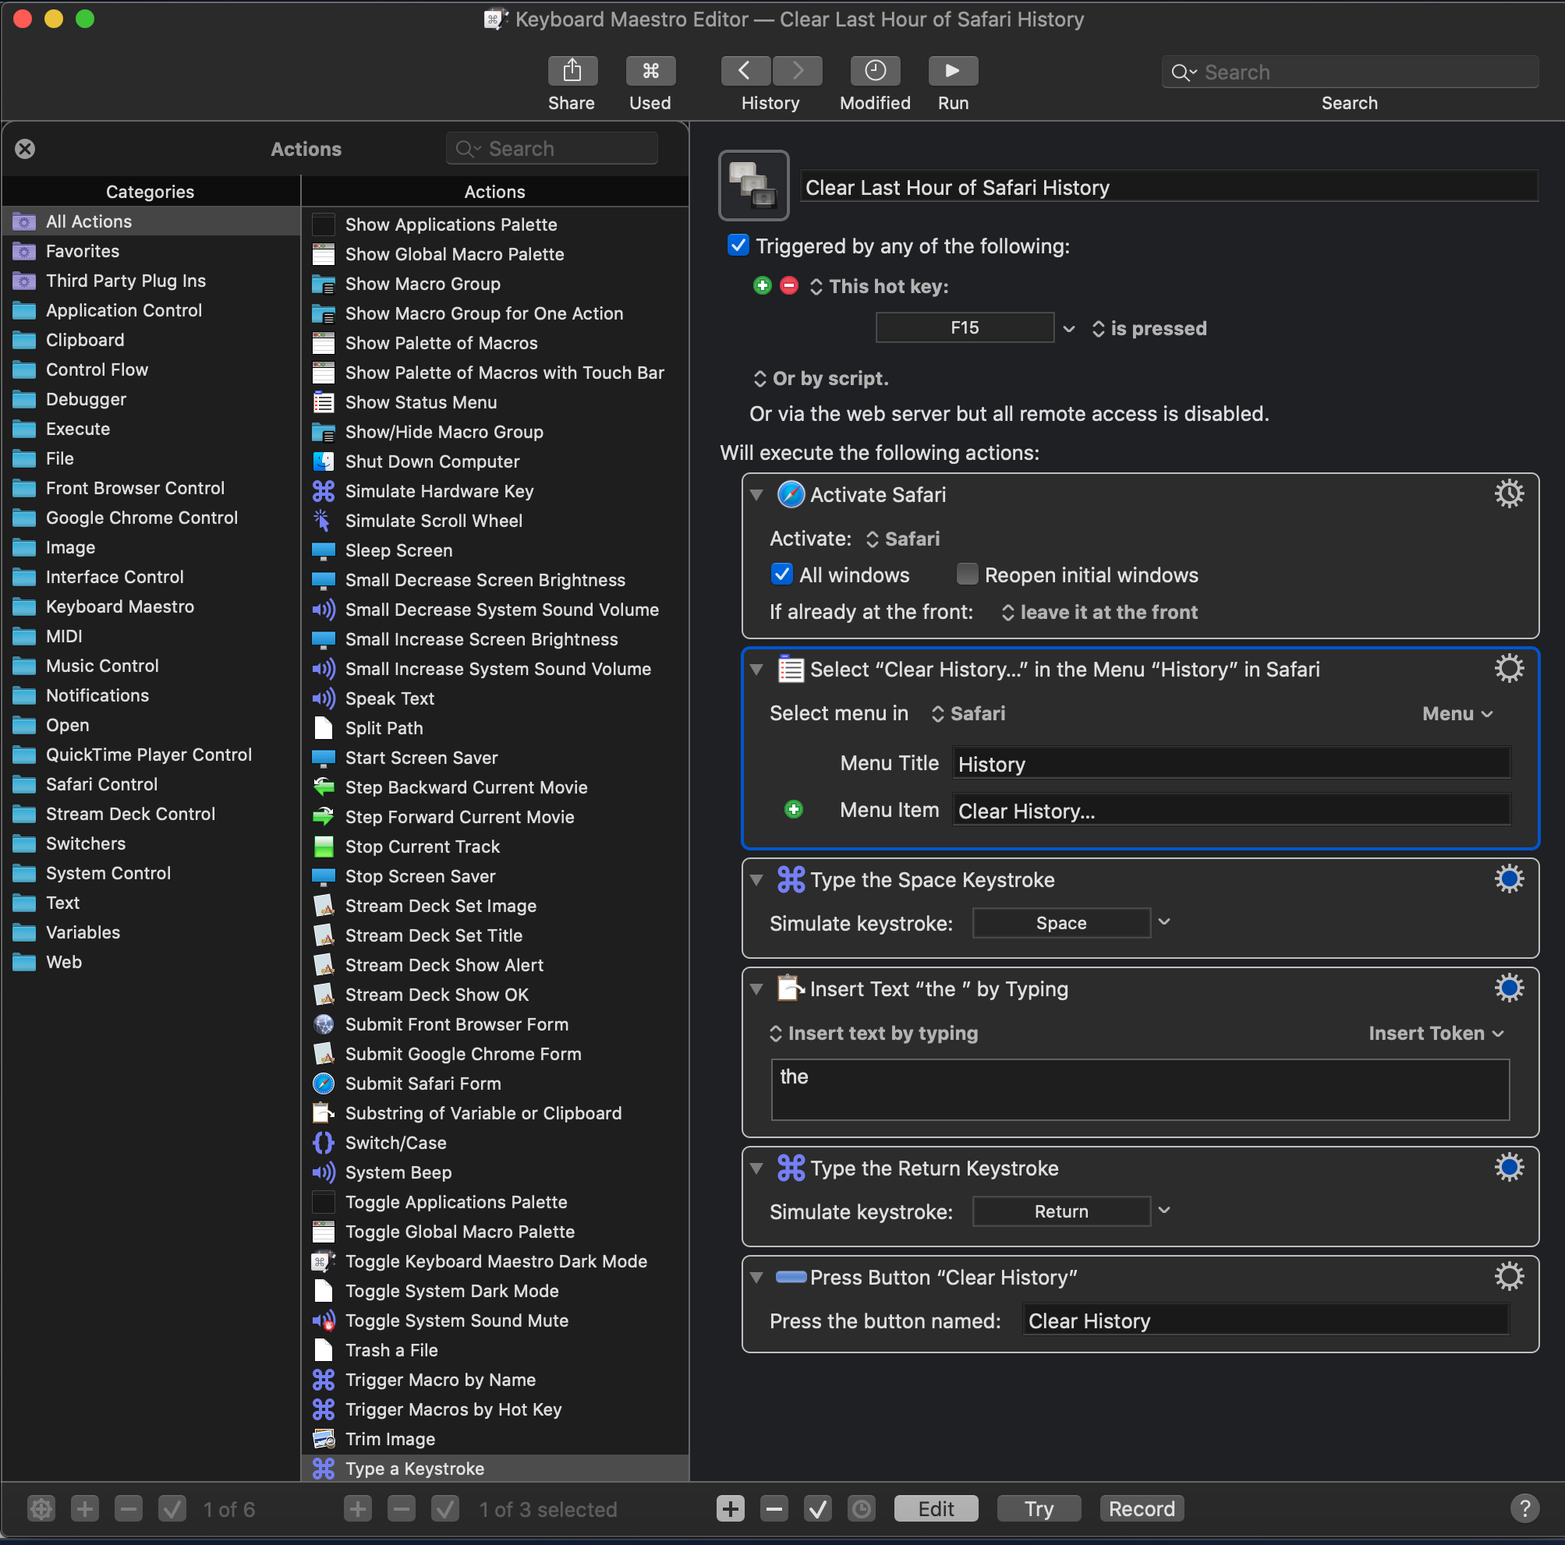Open gear menu for Insert Text action
Viewport: 1565px width, 1545px height.
click(x=1508, y=988)
